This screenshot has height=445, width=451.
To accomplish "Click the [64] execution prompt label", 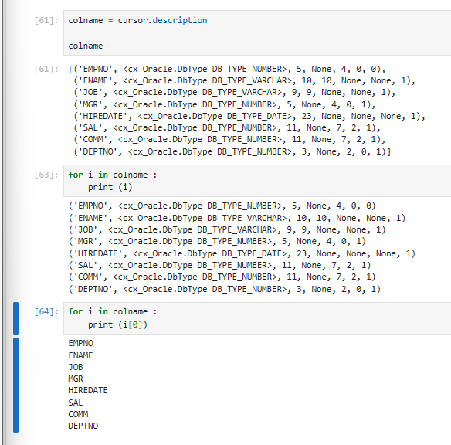I will pos(46,311).
